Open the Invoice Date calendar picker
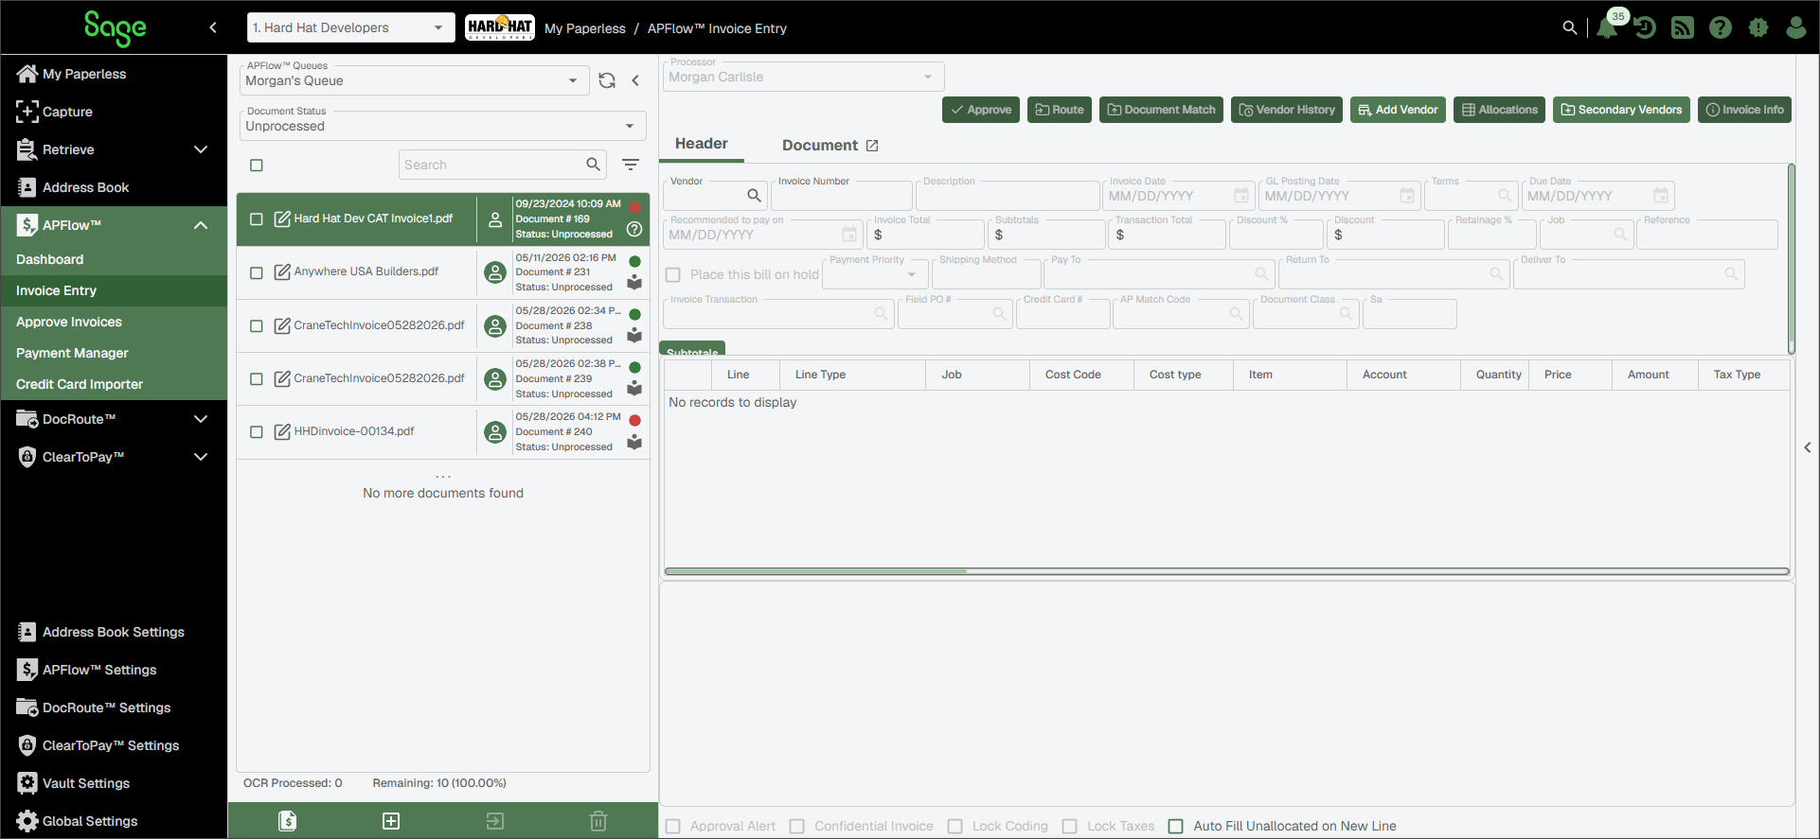1820x839 pixels. point(1241,196)
